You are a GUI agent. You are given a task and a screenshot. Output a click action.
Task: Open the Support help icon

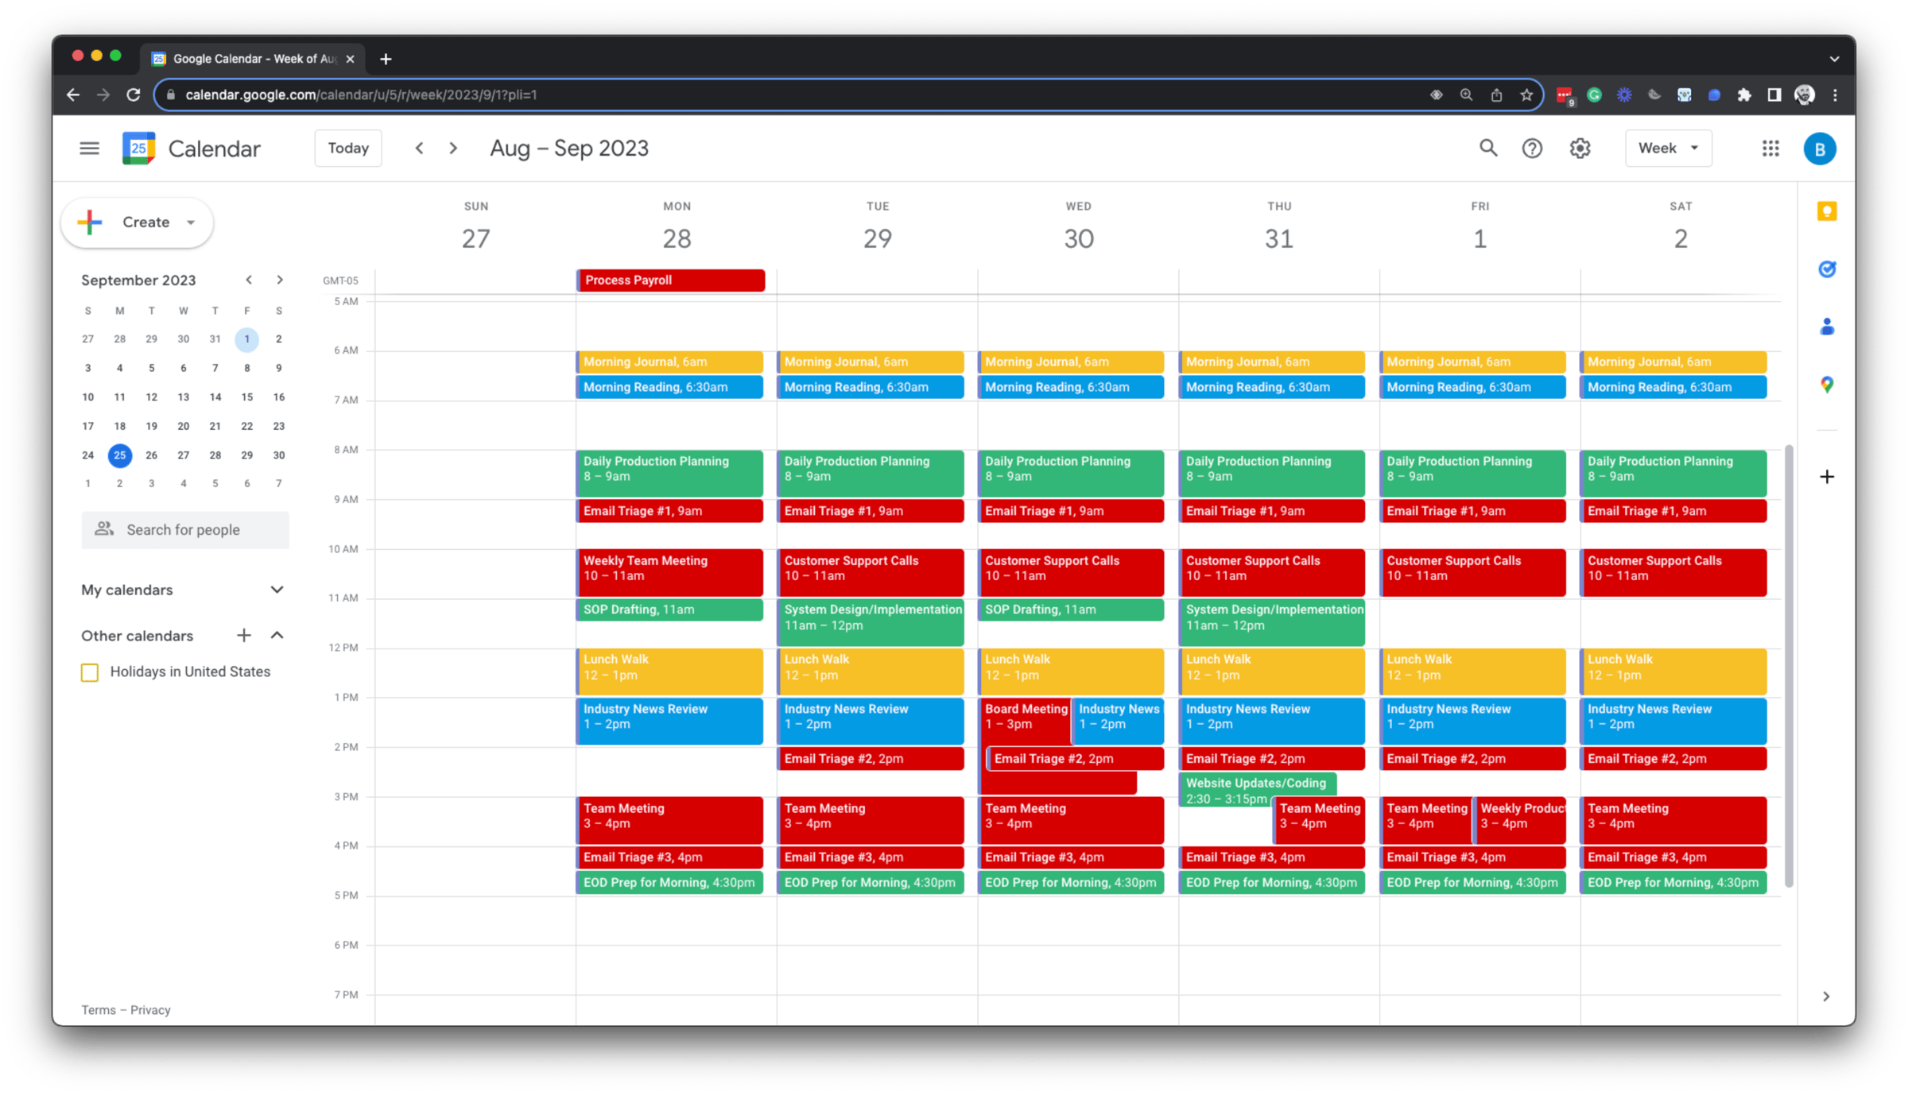point(1532,149)
